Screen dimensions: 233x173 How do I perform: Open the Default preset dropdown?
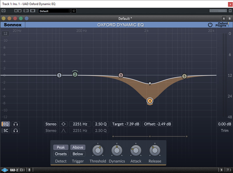[x=55, y=11]
